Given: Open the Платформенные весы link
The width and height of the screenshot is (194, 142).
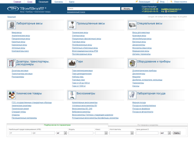Looking at the screenshot, I should point(82,45).
